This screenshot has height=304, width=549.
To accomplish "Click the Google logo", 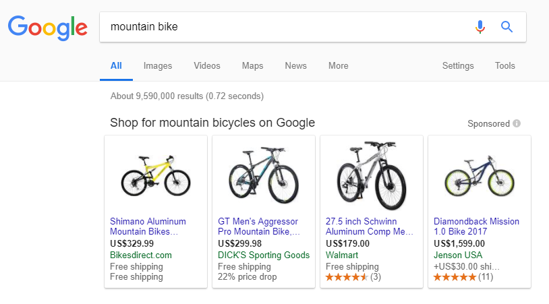I will pos(48,27).
